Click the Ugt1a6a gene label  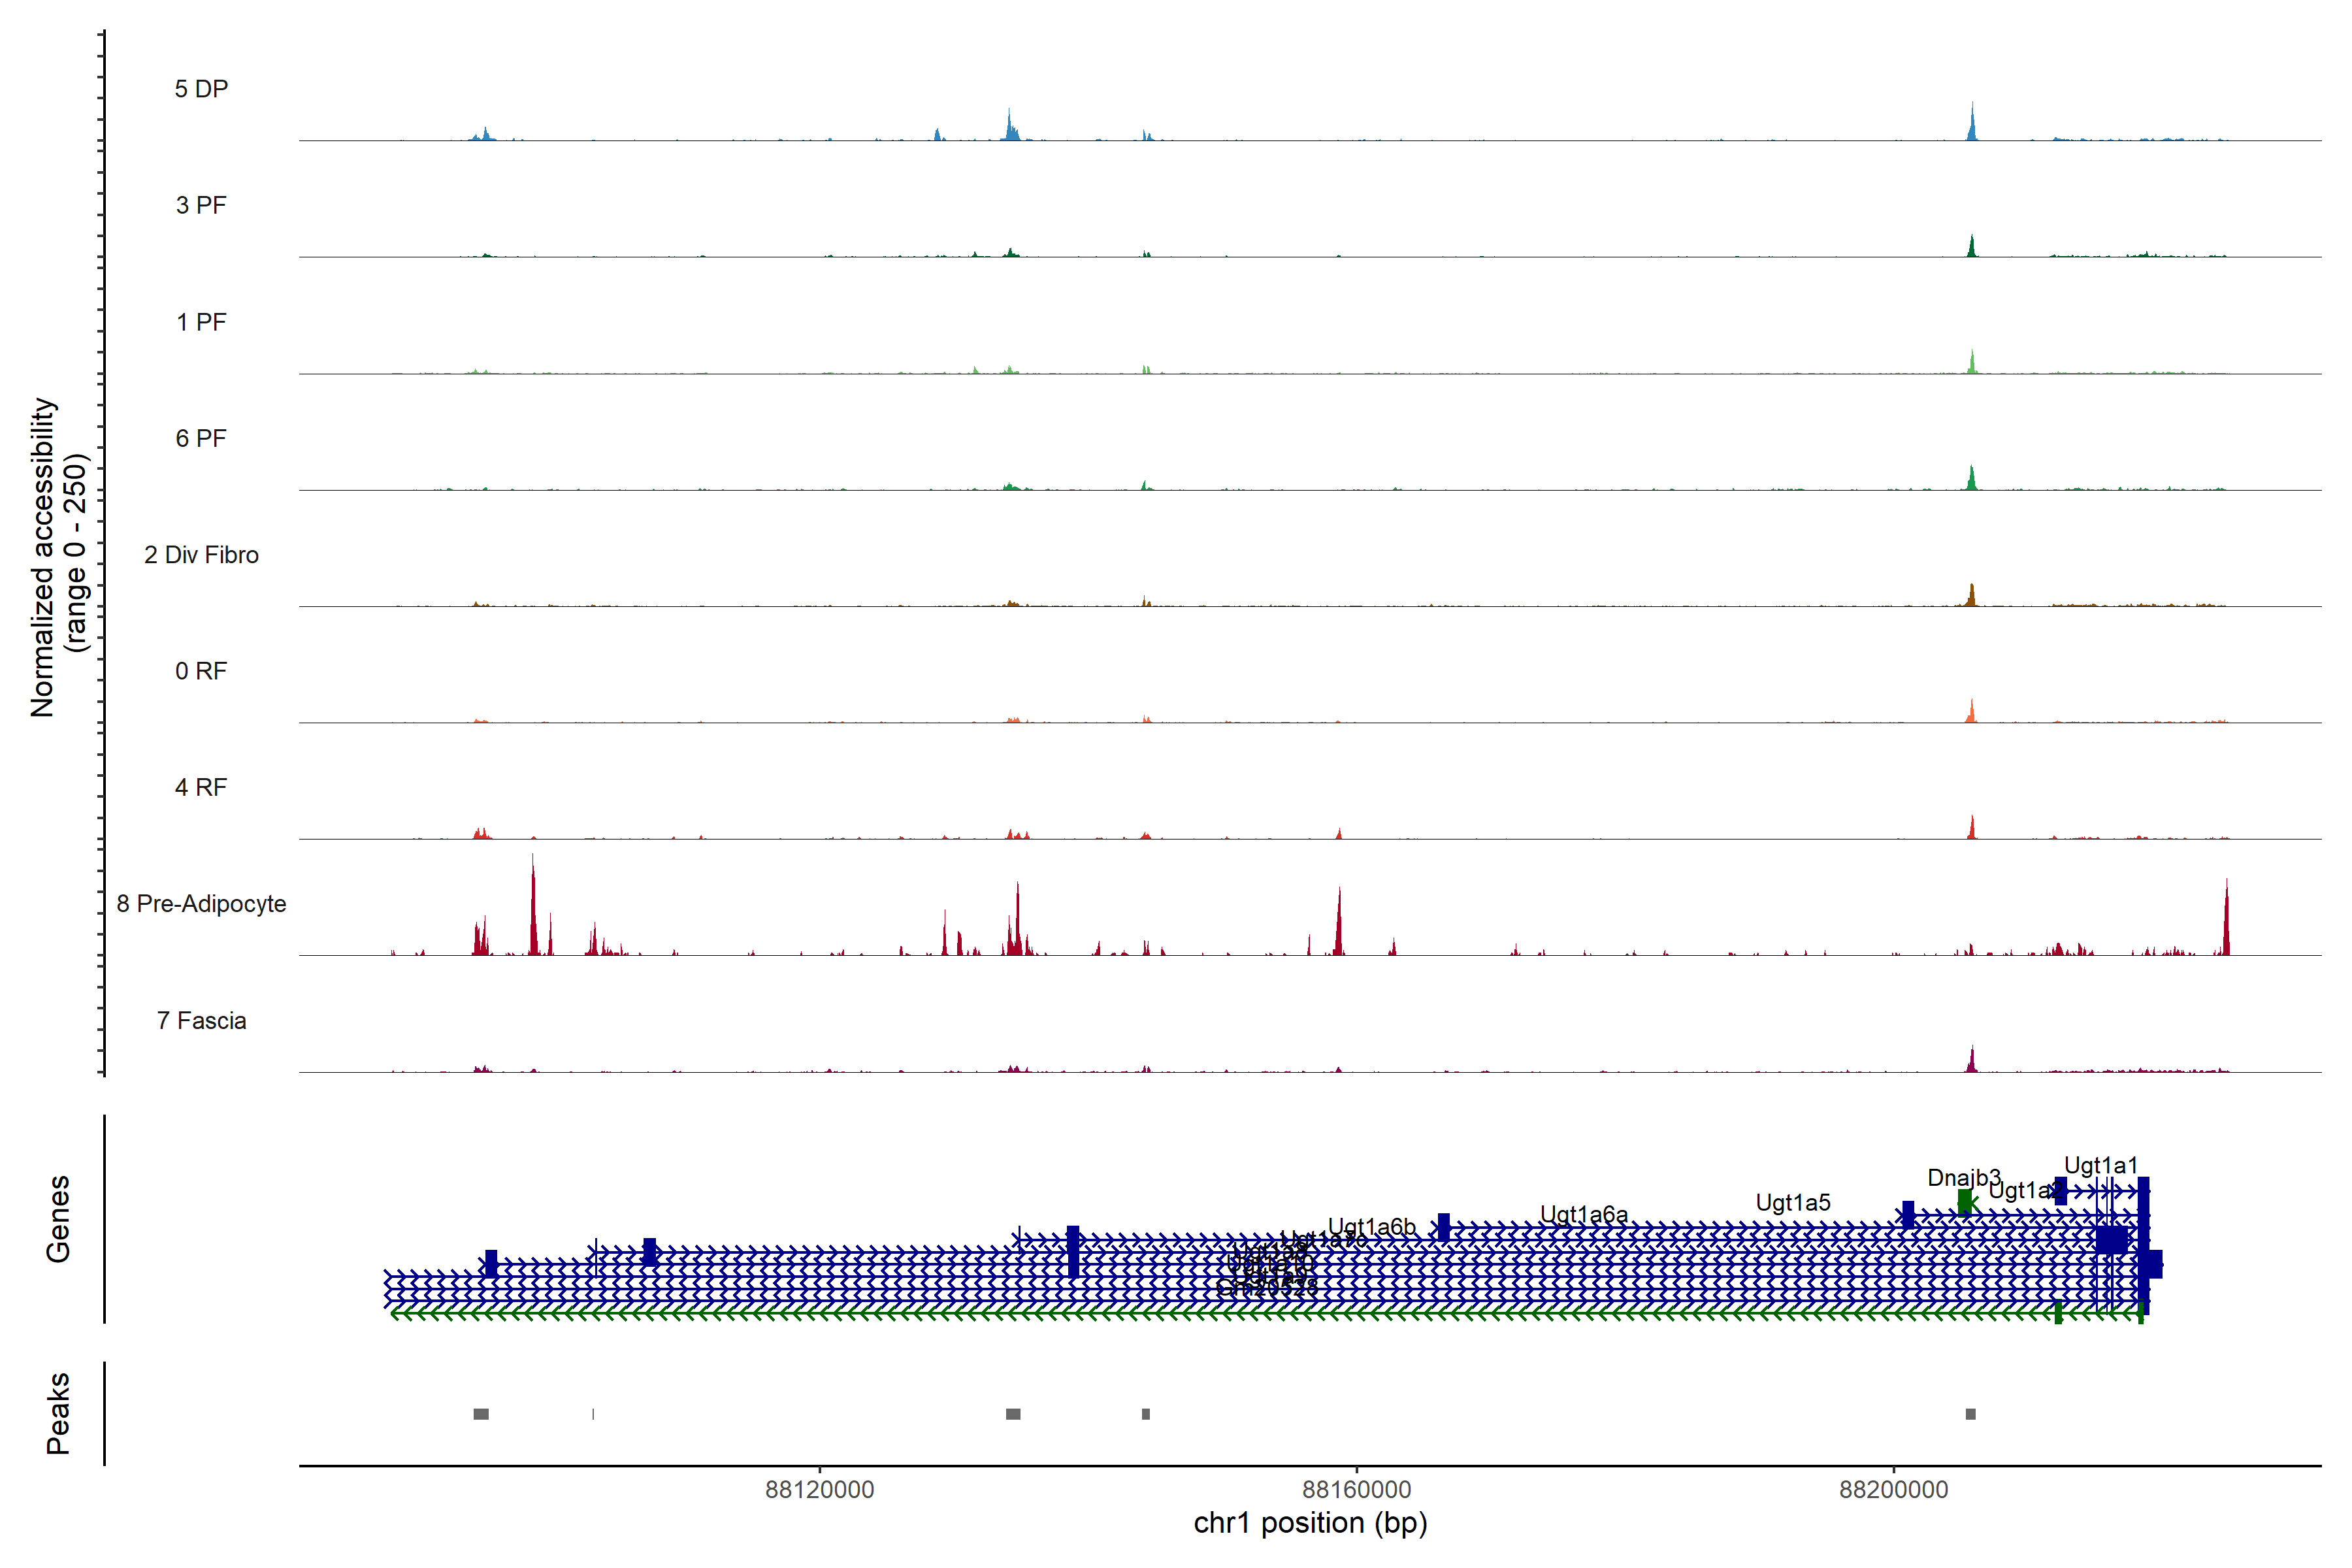[x=1584, y=1214]
